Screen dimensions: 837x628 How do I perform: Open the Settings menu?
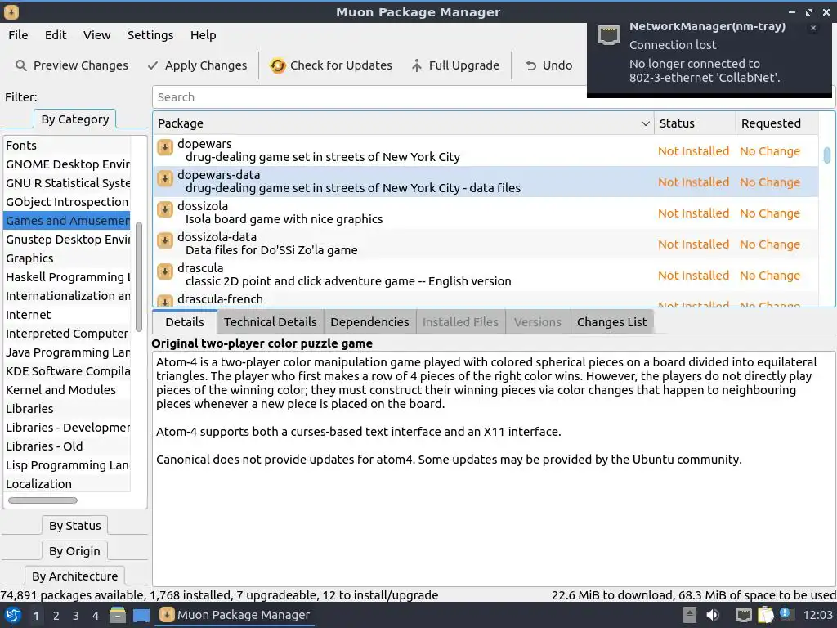pyautogui.click(x=150, y=35)
